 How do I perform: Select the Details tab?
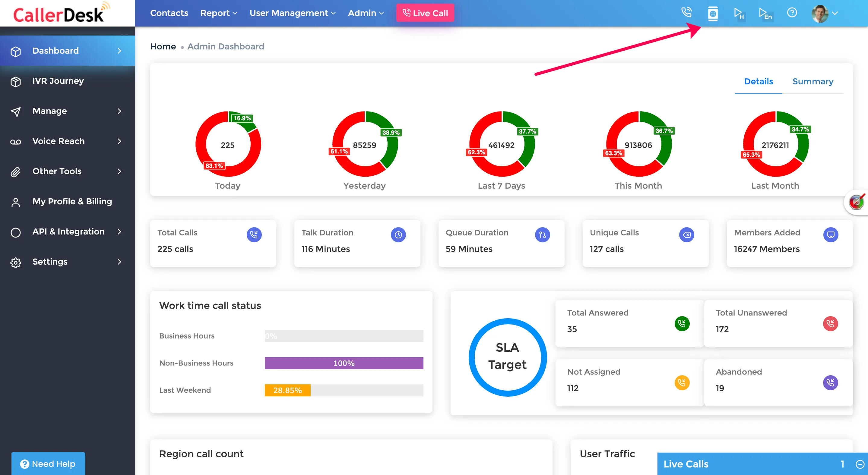759,81
